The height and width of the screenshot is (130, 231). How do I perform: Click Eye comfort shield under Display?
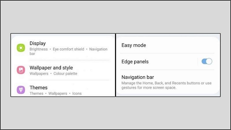68,49
